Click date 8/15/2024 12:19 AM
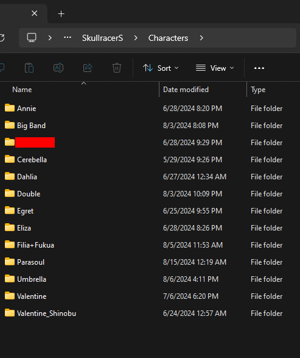 coord(195,262)
